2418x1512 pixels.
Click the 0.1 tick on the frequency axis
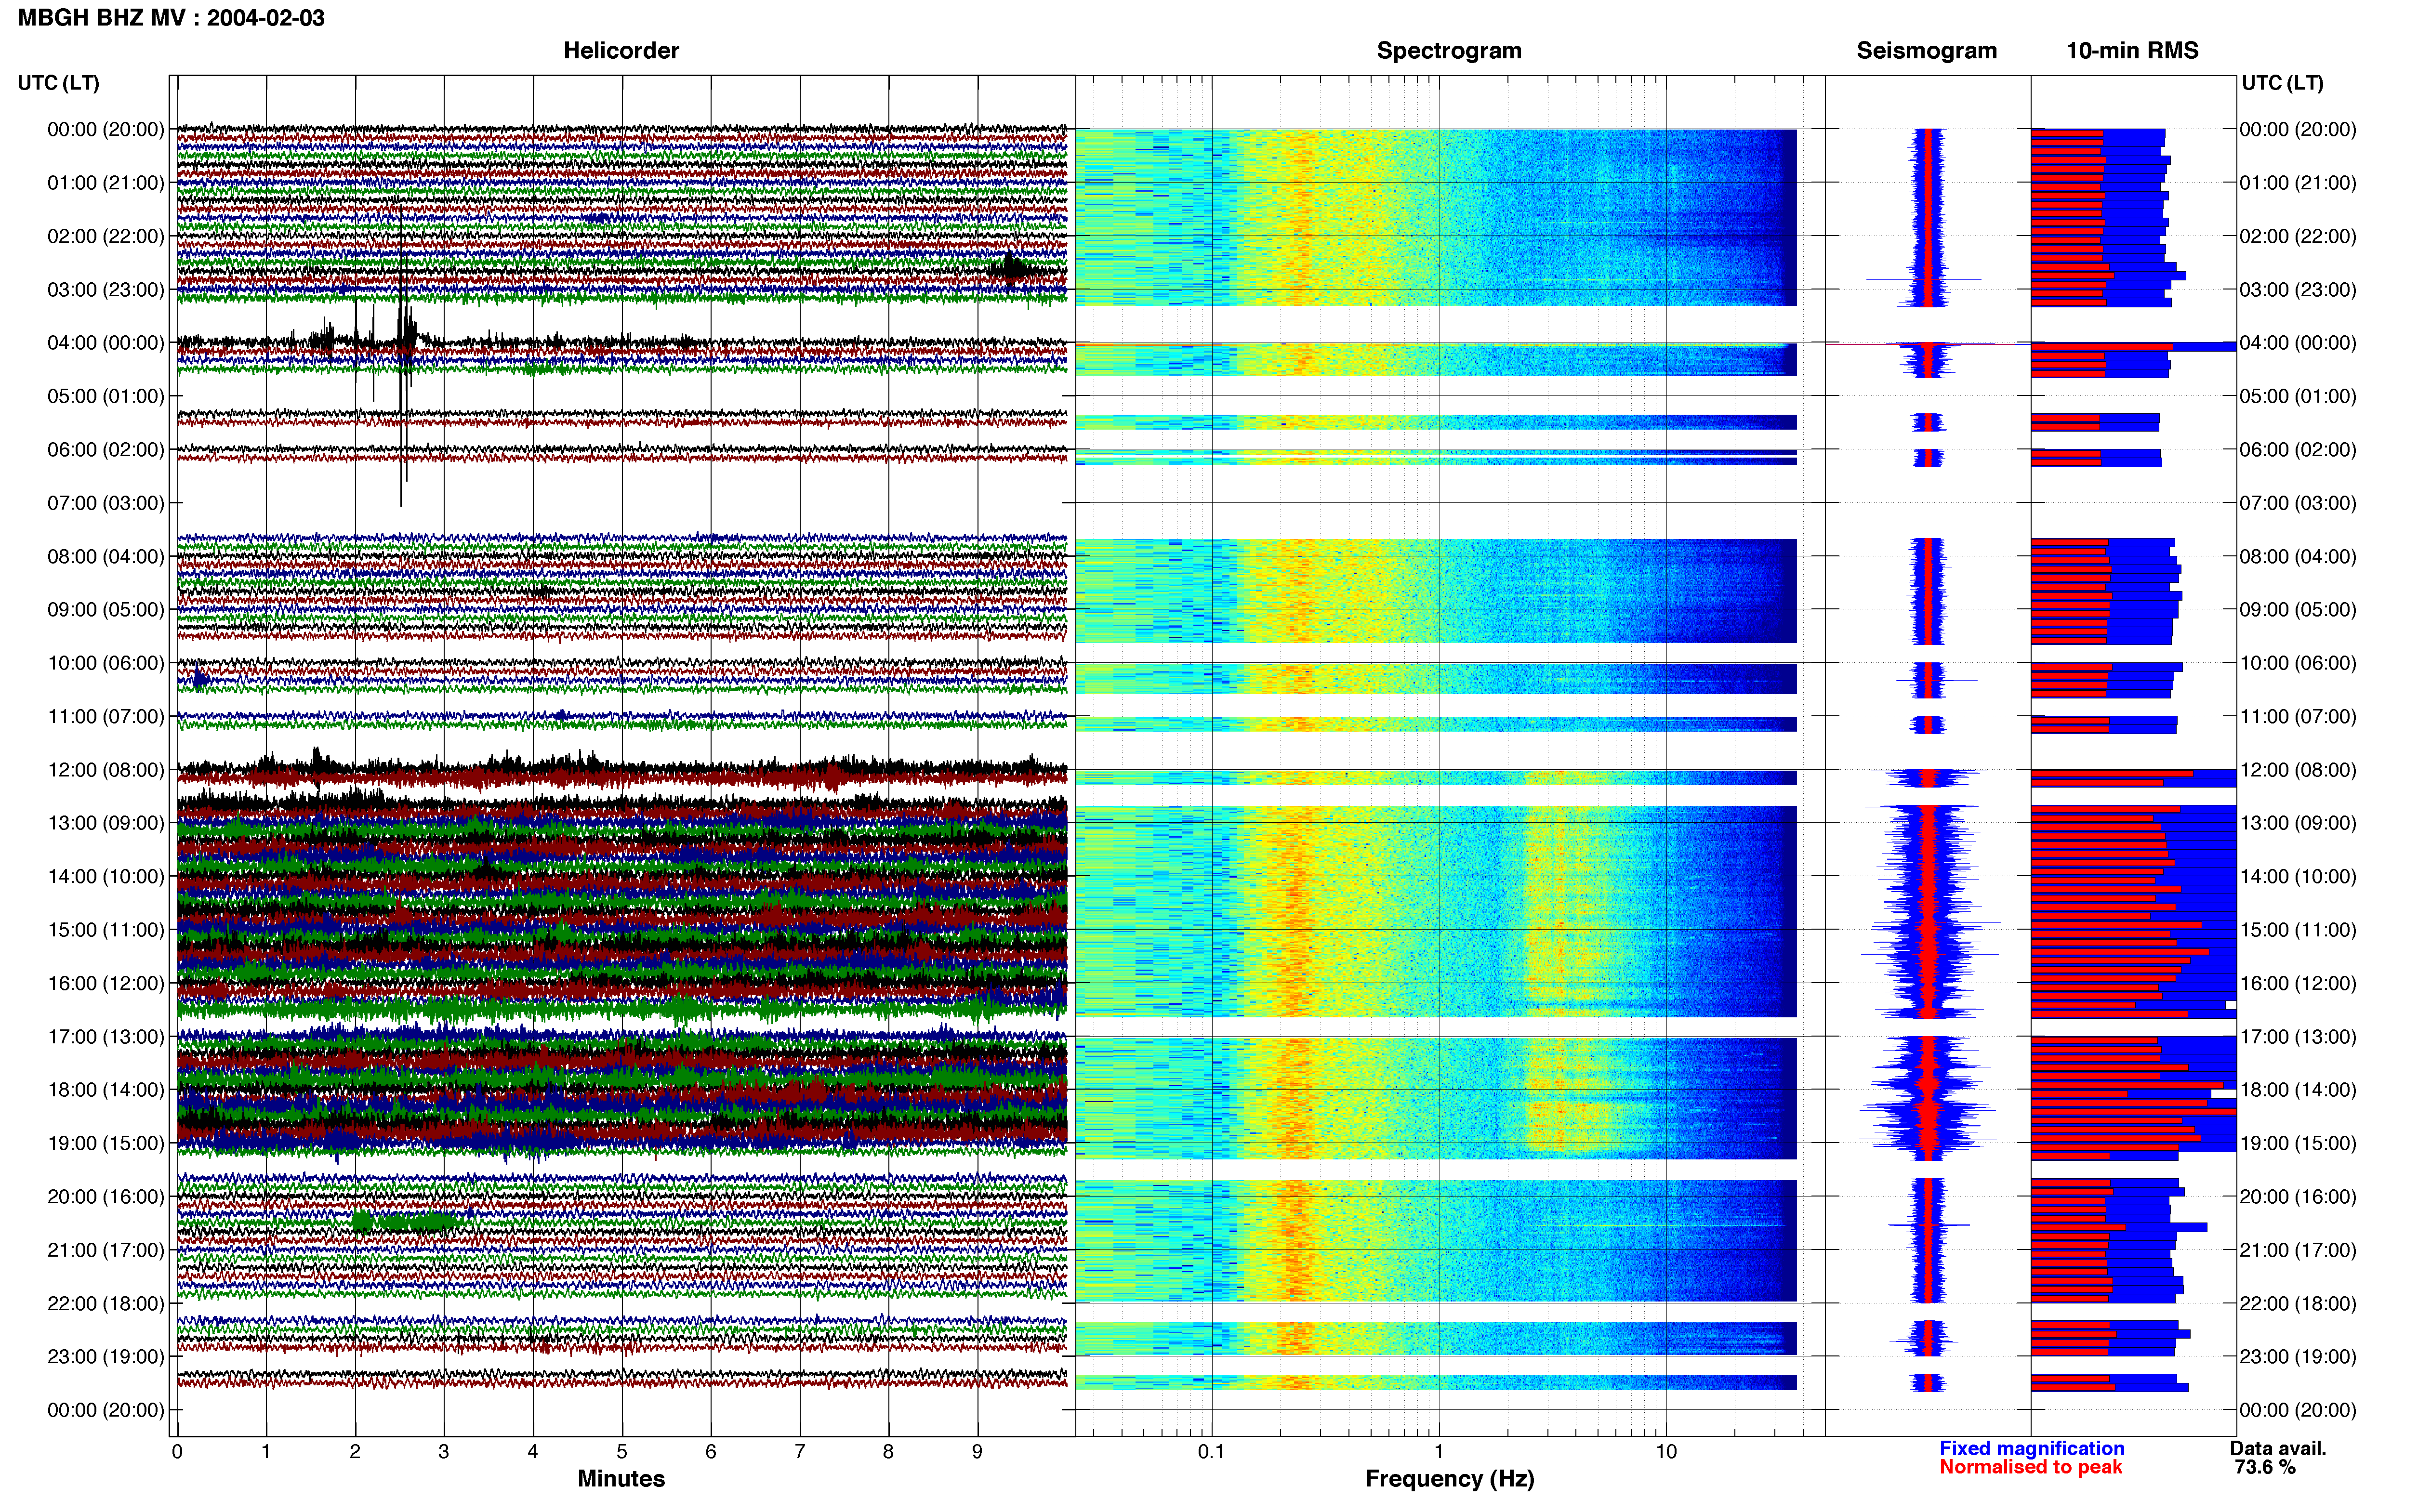pyautogui.click(x=1211, y=1451)
